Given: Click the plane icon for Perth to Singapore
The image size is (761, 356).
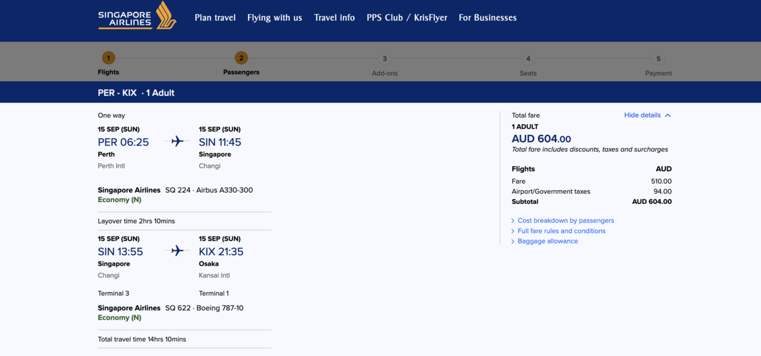Looking at the screenshot, I should point(177,141).
